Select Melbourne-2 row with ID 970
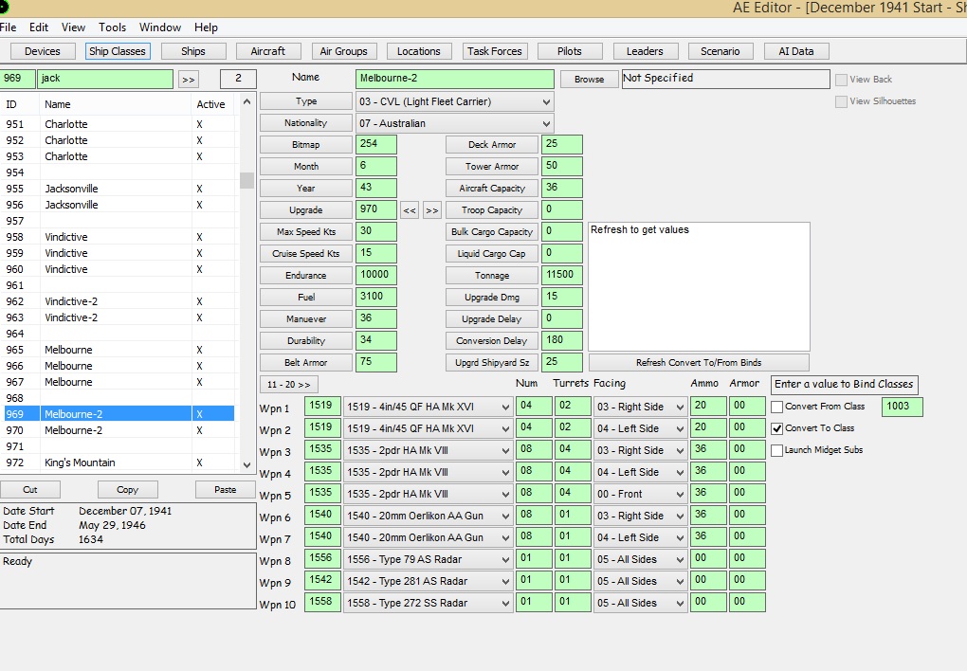 (x=118, y=430)
